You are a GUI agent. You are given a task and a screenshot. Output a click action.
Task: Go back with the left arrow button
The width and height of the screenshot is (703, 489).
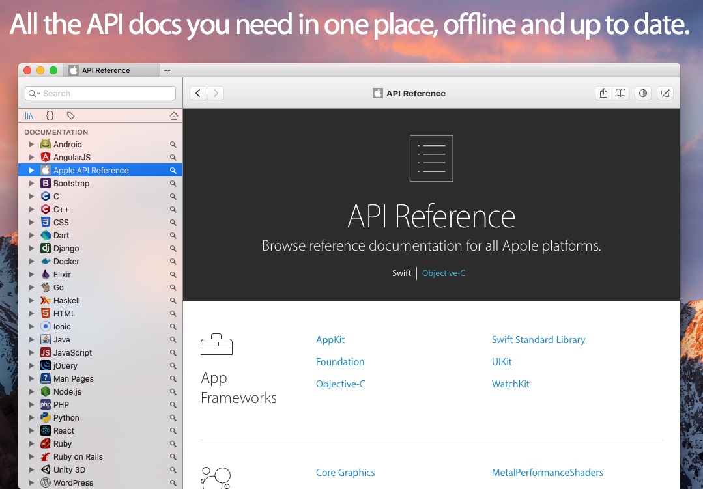[198, 93]
